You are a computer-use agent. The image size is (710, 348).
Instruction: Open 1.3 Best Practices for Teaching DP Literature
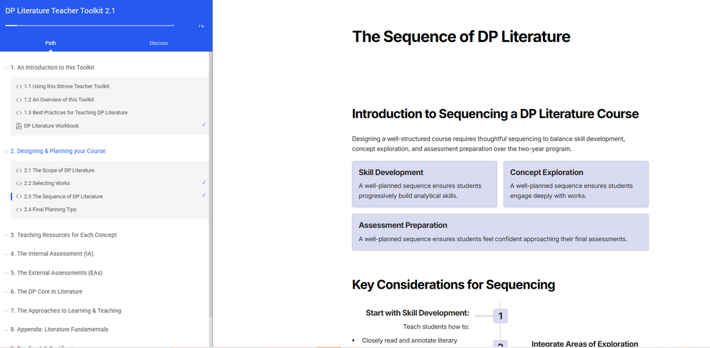pyautogui.click(x=76, y=113)
